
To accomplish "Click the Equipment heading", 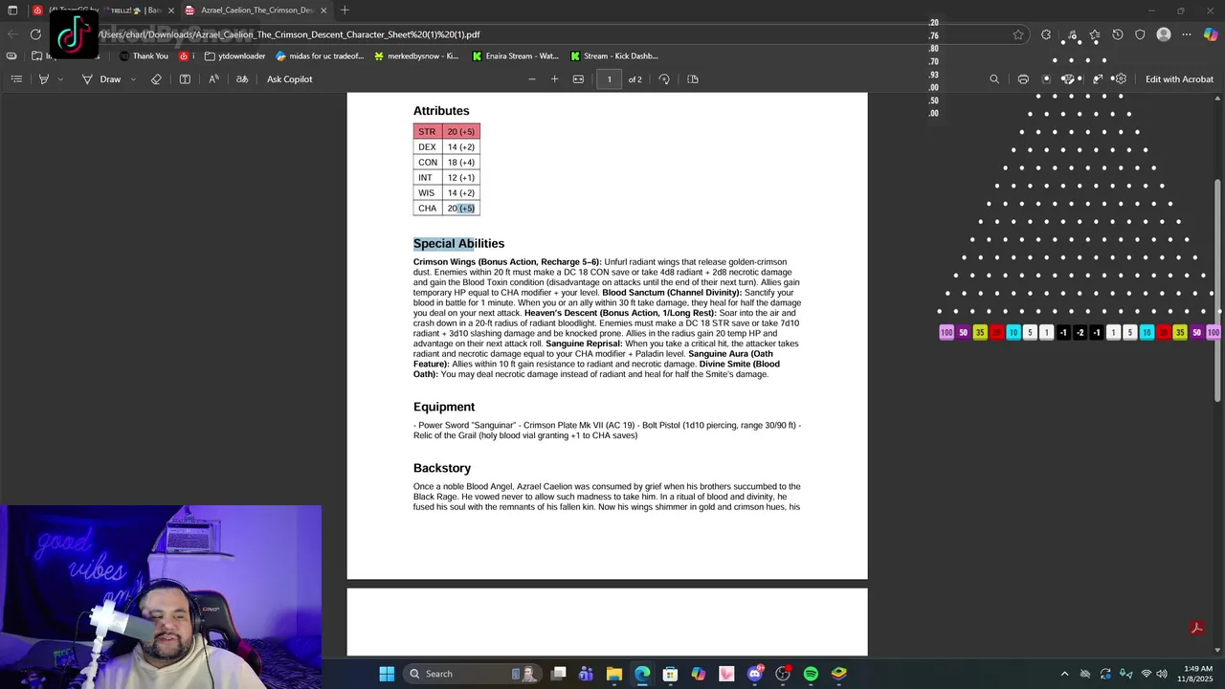I will (x=444, y=407).
